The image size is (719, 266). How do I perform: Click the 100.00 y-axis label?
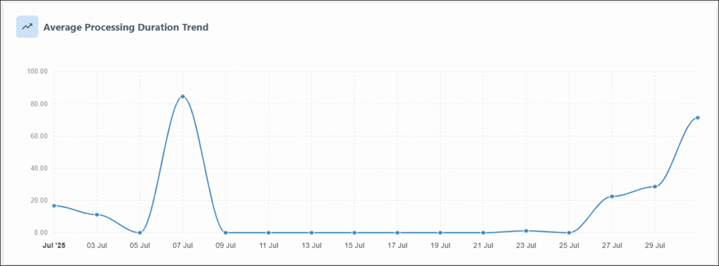pyautogui.click(x=38, y=72)
